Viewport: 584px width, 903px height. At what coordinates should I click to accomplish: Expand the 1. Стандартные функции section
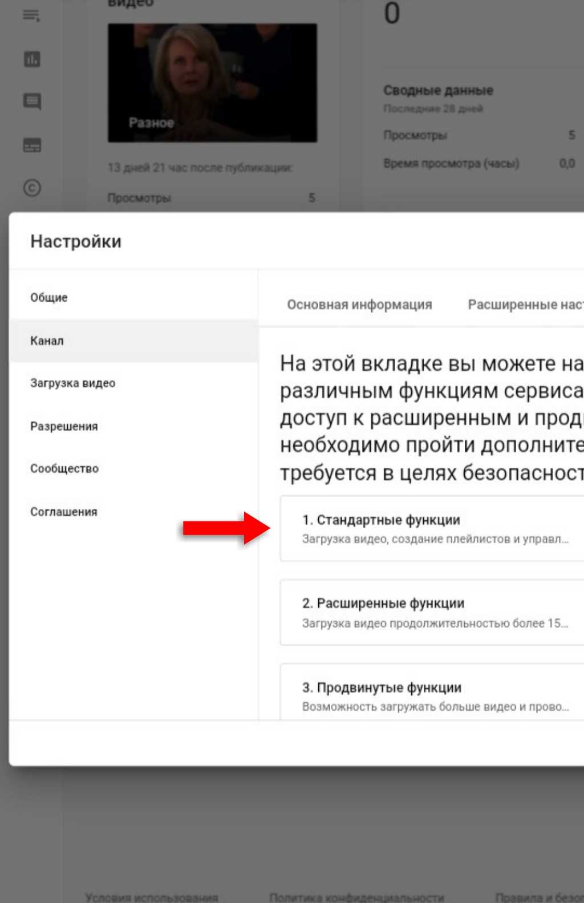click(x=433, y=529)
